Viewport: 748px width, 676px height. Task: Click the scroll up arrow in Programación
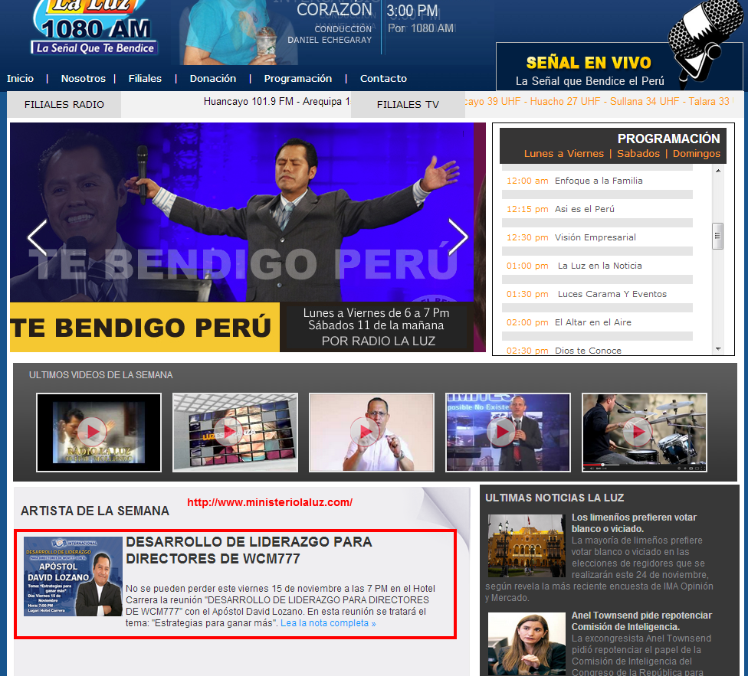coord(718,171)
